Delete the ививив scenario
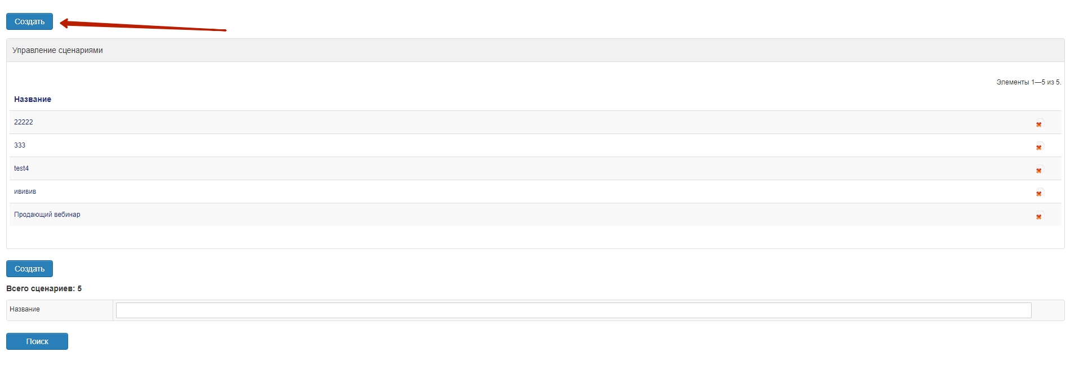 (x=1039, y=193)
